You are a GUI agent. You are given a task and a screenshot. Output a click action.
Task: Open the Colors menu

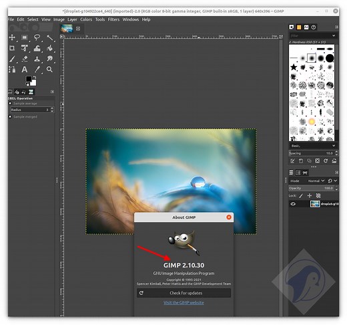click(x=86, y=19)
